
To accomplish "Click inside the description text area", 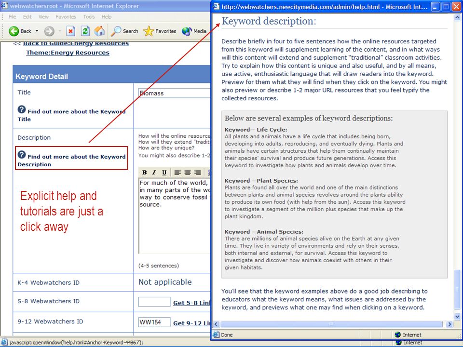I will pos(174,215).
